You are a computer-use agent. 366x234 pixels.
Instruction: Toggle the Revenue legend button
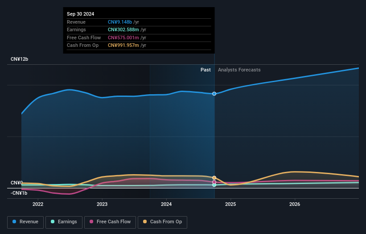pos(25,222)
